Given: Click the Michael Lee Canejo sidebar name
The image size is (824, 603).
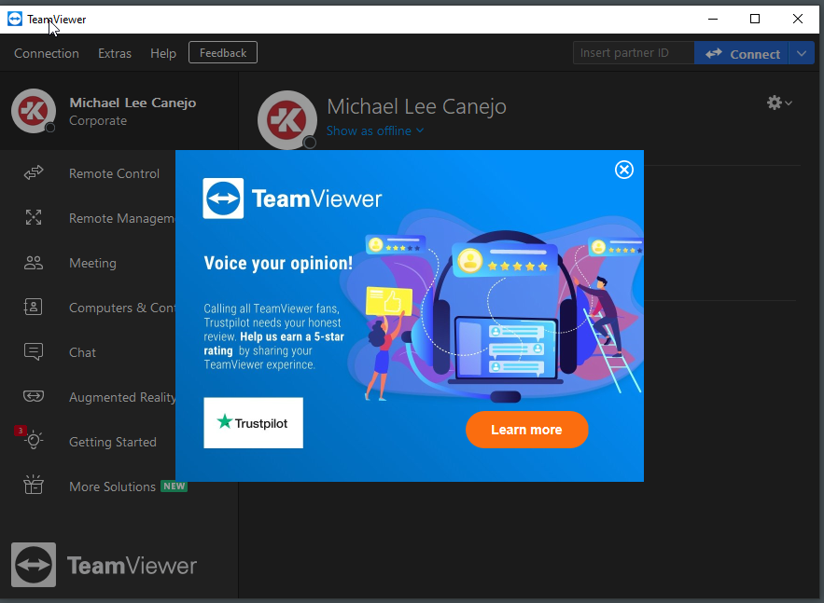Looking at the screenshot, I should [x=133, y=103].
